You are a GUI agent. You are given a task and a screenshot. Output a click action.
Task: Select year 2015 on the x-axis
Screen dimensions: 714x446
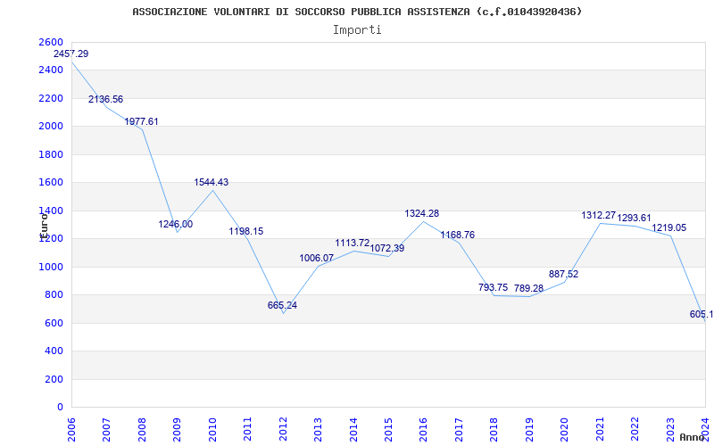click(x=388, y=430)
